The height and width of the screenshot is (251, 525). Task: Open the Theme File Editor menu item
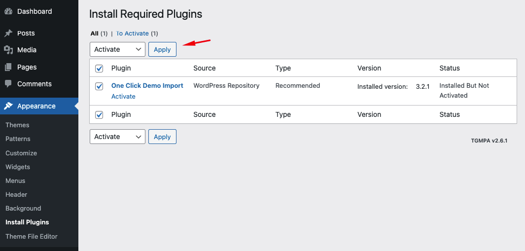[x=32, y=236]
